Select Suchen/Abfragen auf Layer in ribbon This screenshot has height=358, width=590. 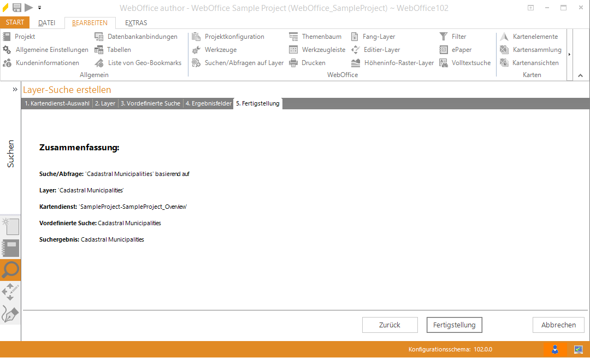[238, 63]
